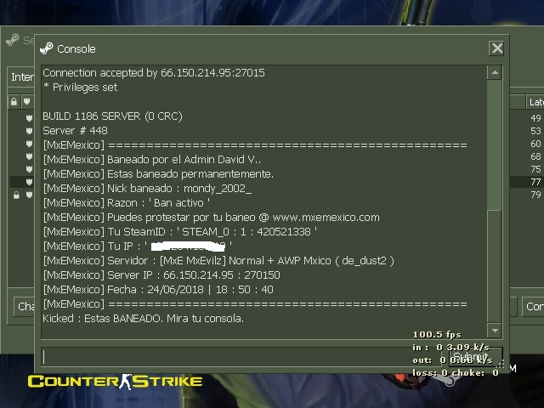This screenshot has height=408, width=544.
Task: Click the shield icon on the first server row
Action: tap(29, 118)
